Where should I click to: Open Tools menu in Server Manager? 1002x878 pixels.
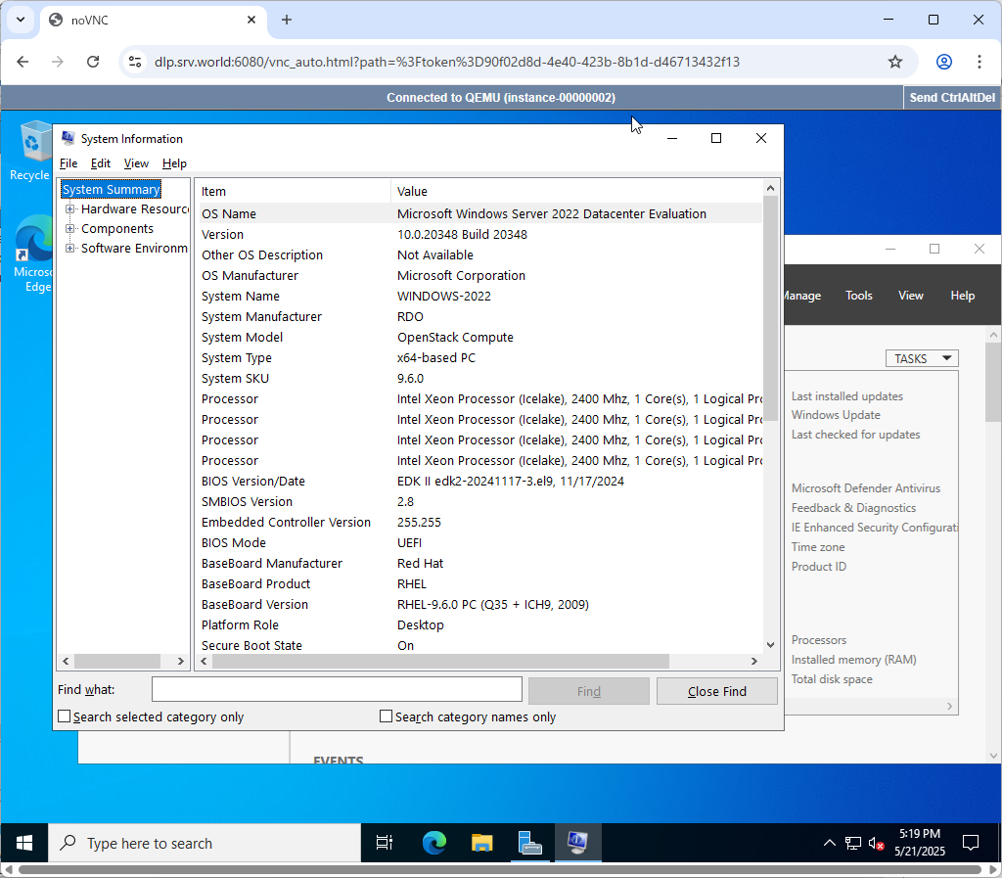[859, 296]
